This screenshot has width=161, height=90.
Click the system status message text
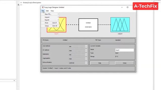tap(57, 68)
